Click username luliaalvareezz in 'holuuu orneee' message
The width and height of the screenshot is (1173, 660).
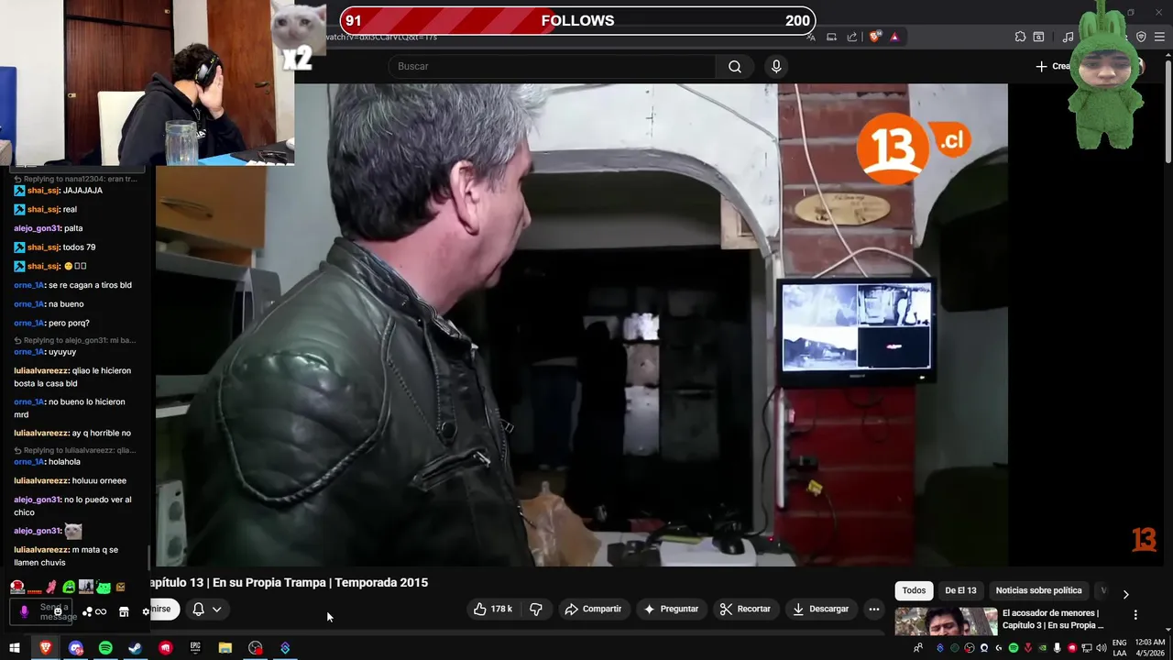click(x=41, y=480)
